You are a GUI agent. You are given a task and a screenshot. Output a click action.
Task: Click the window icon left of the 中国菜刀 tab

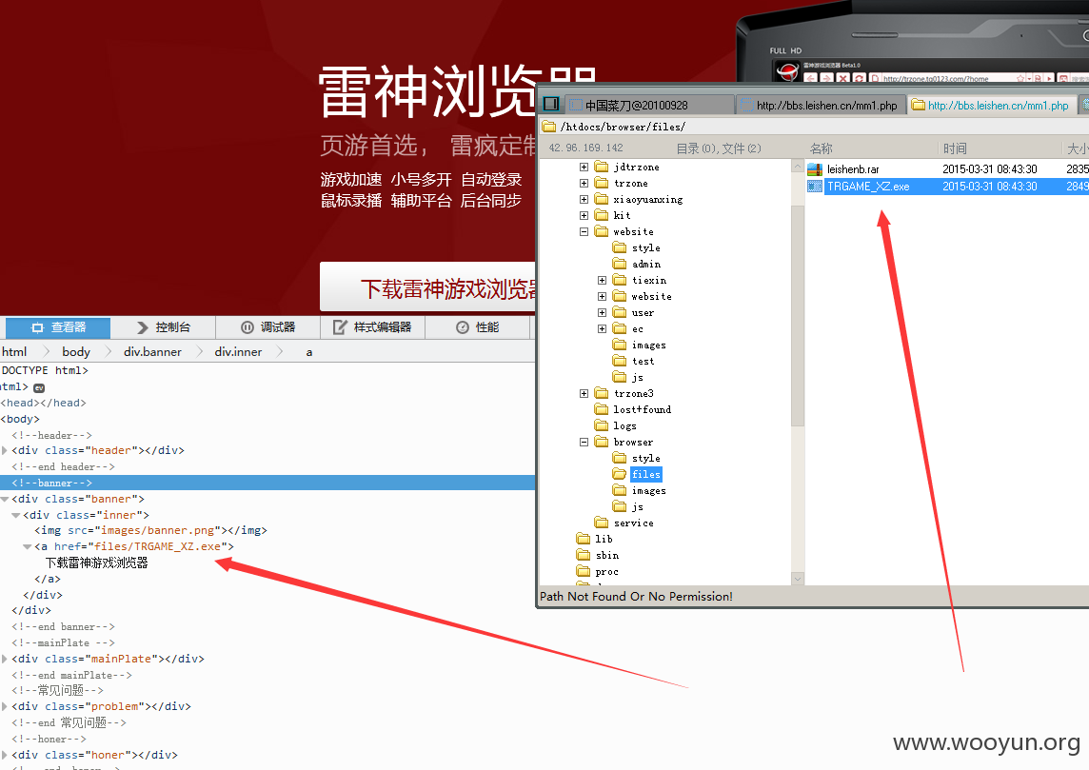[551, 104]
